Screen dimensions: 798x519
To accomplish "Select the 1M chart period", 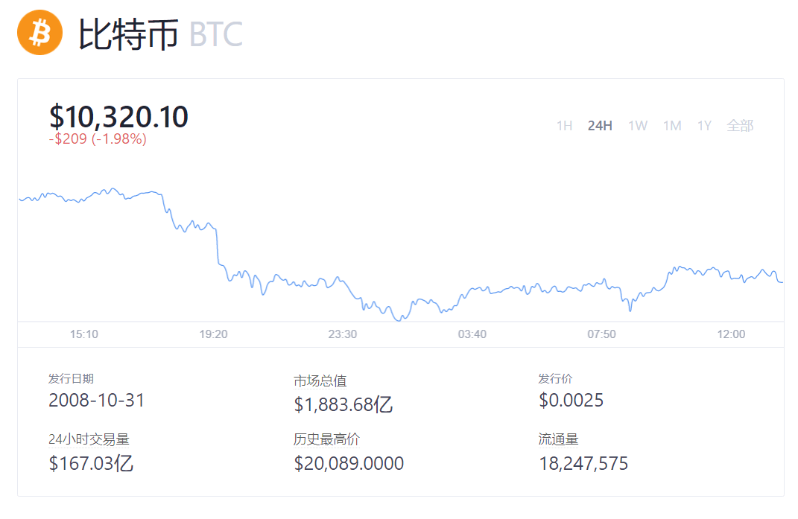I will point(672,126).
